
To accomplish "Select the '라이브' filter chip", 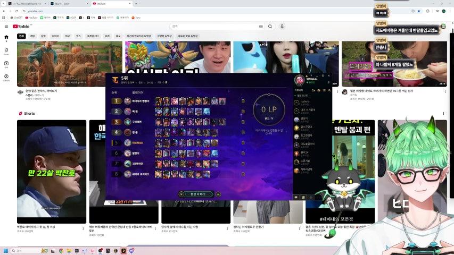I will (55, 36).
